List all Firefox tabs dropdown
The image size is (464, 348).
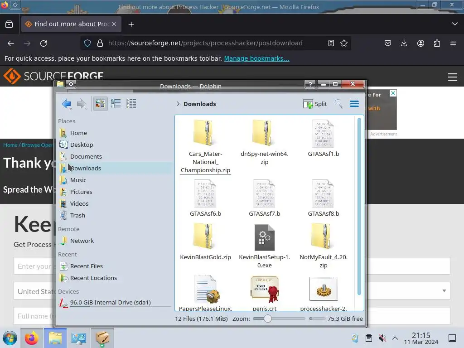tap(455, 24)
